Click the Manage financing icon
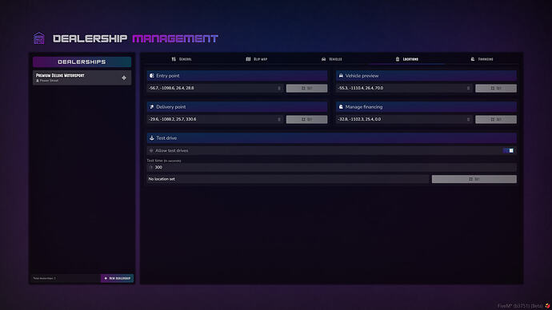The width and height of the screenshot is (552, 310). tap(341, 107)
